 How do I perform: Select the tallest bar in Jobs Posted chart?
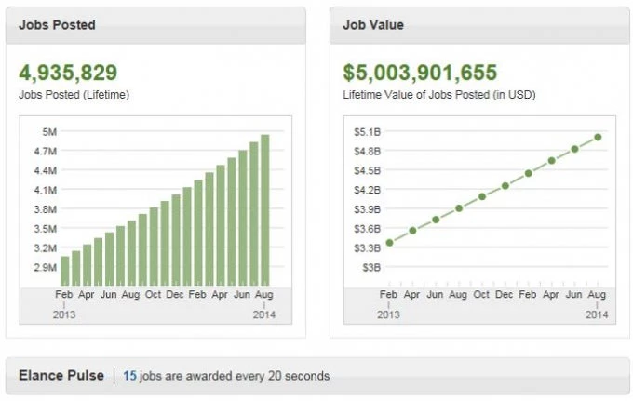pos(264,210)
